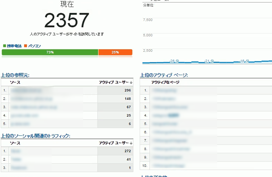Open referrer source link in row 3
This screenshot has height=177, width=272.
(34, 107)
